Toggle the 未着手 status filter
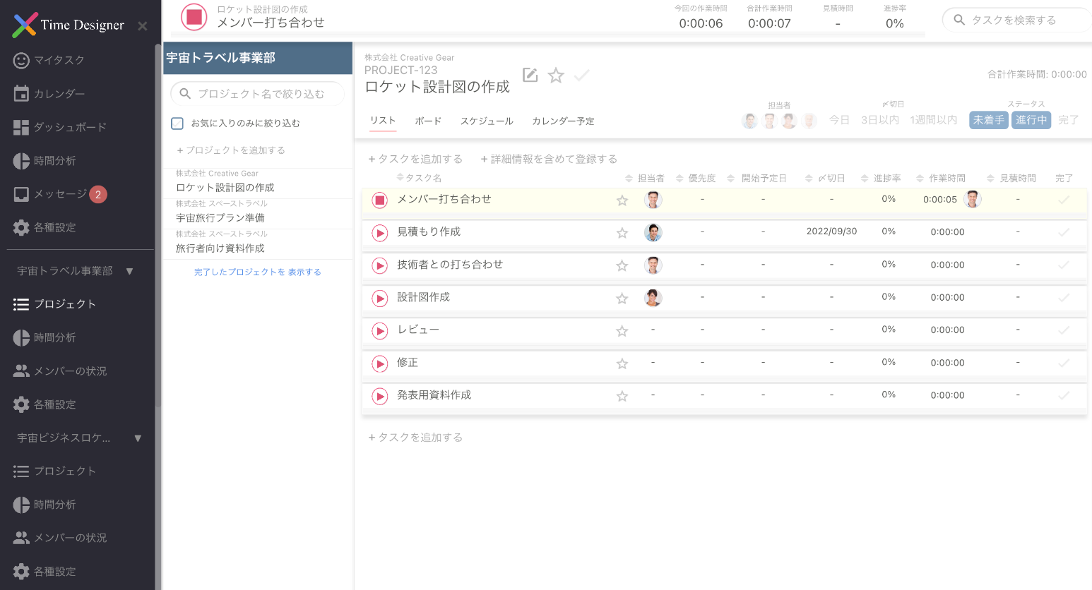 pyautogui.click(x=988, y=120)
